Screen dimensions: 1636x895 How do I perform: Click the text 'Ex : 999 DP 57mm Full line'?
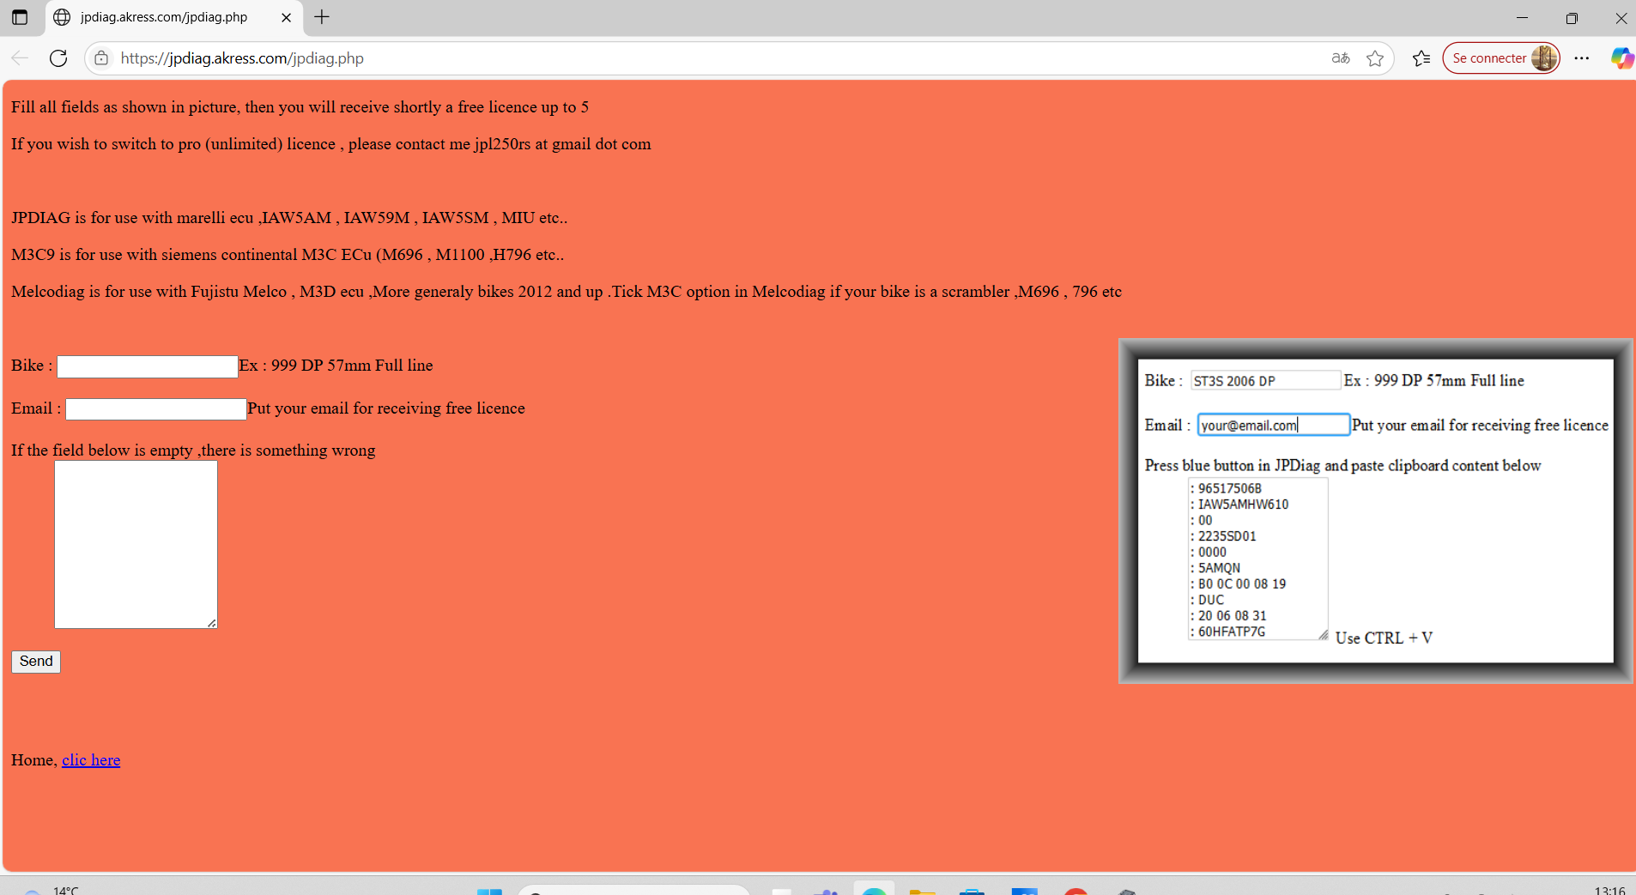pyautogui.click(x=336, y=366)
